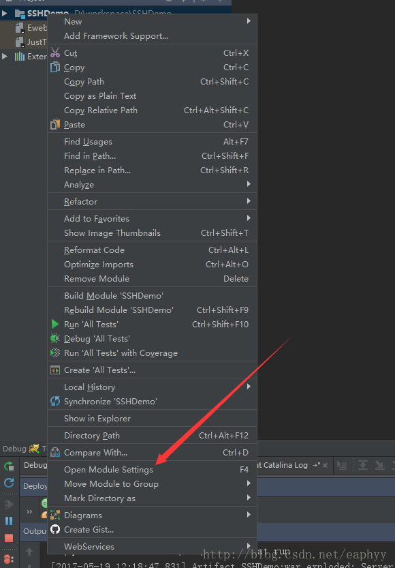
Task: Click the Synchronize 'SSHDemo' refresh icon
Action: pos(55,401)
